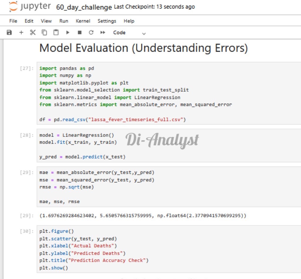Interrupt the kernel with stop icon

(79, 33)
